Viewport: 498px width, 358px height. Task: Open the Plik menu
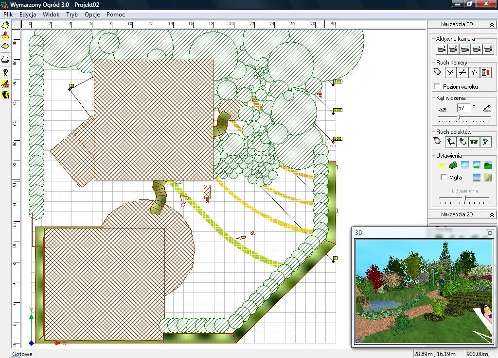(8, 15)
